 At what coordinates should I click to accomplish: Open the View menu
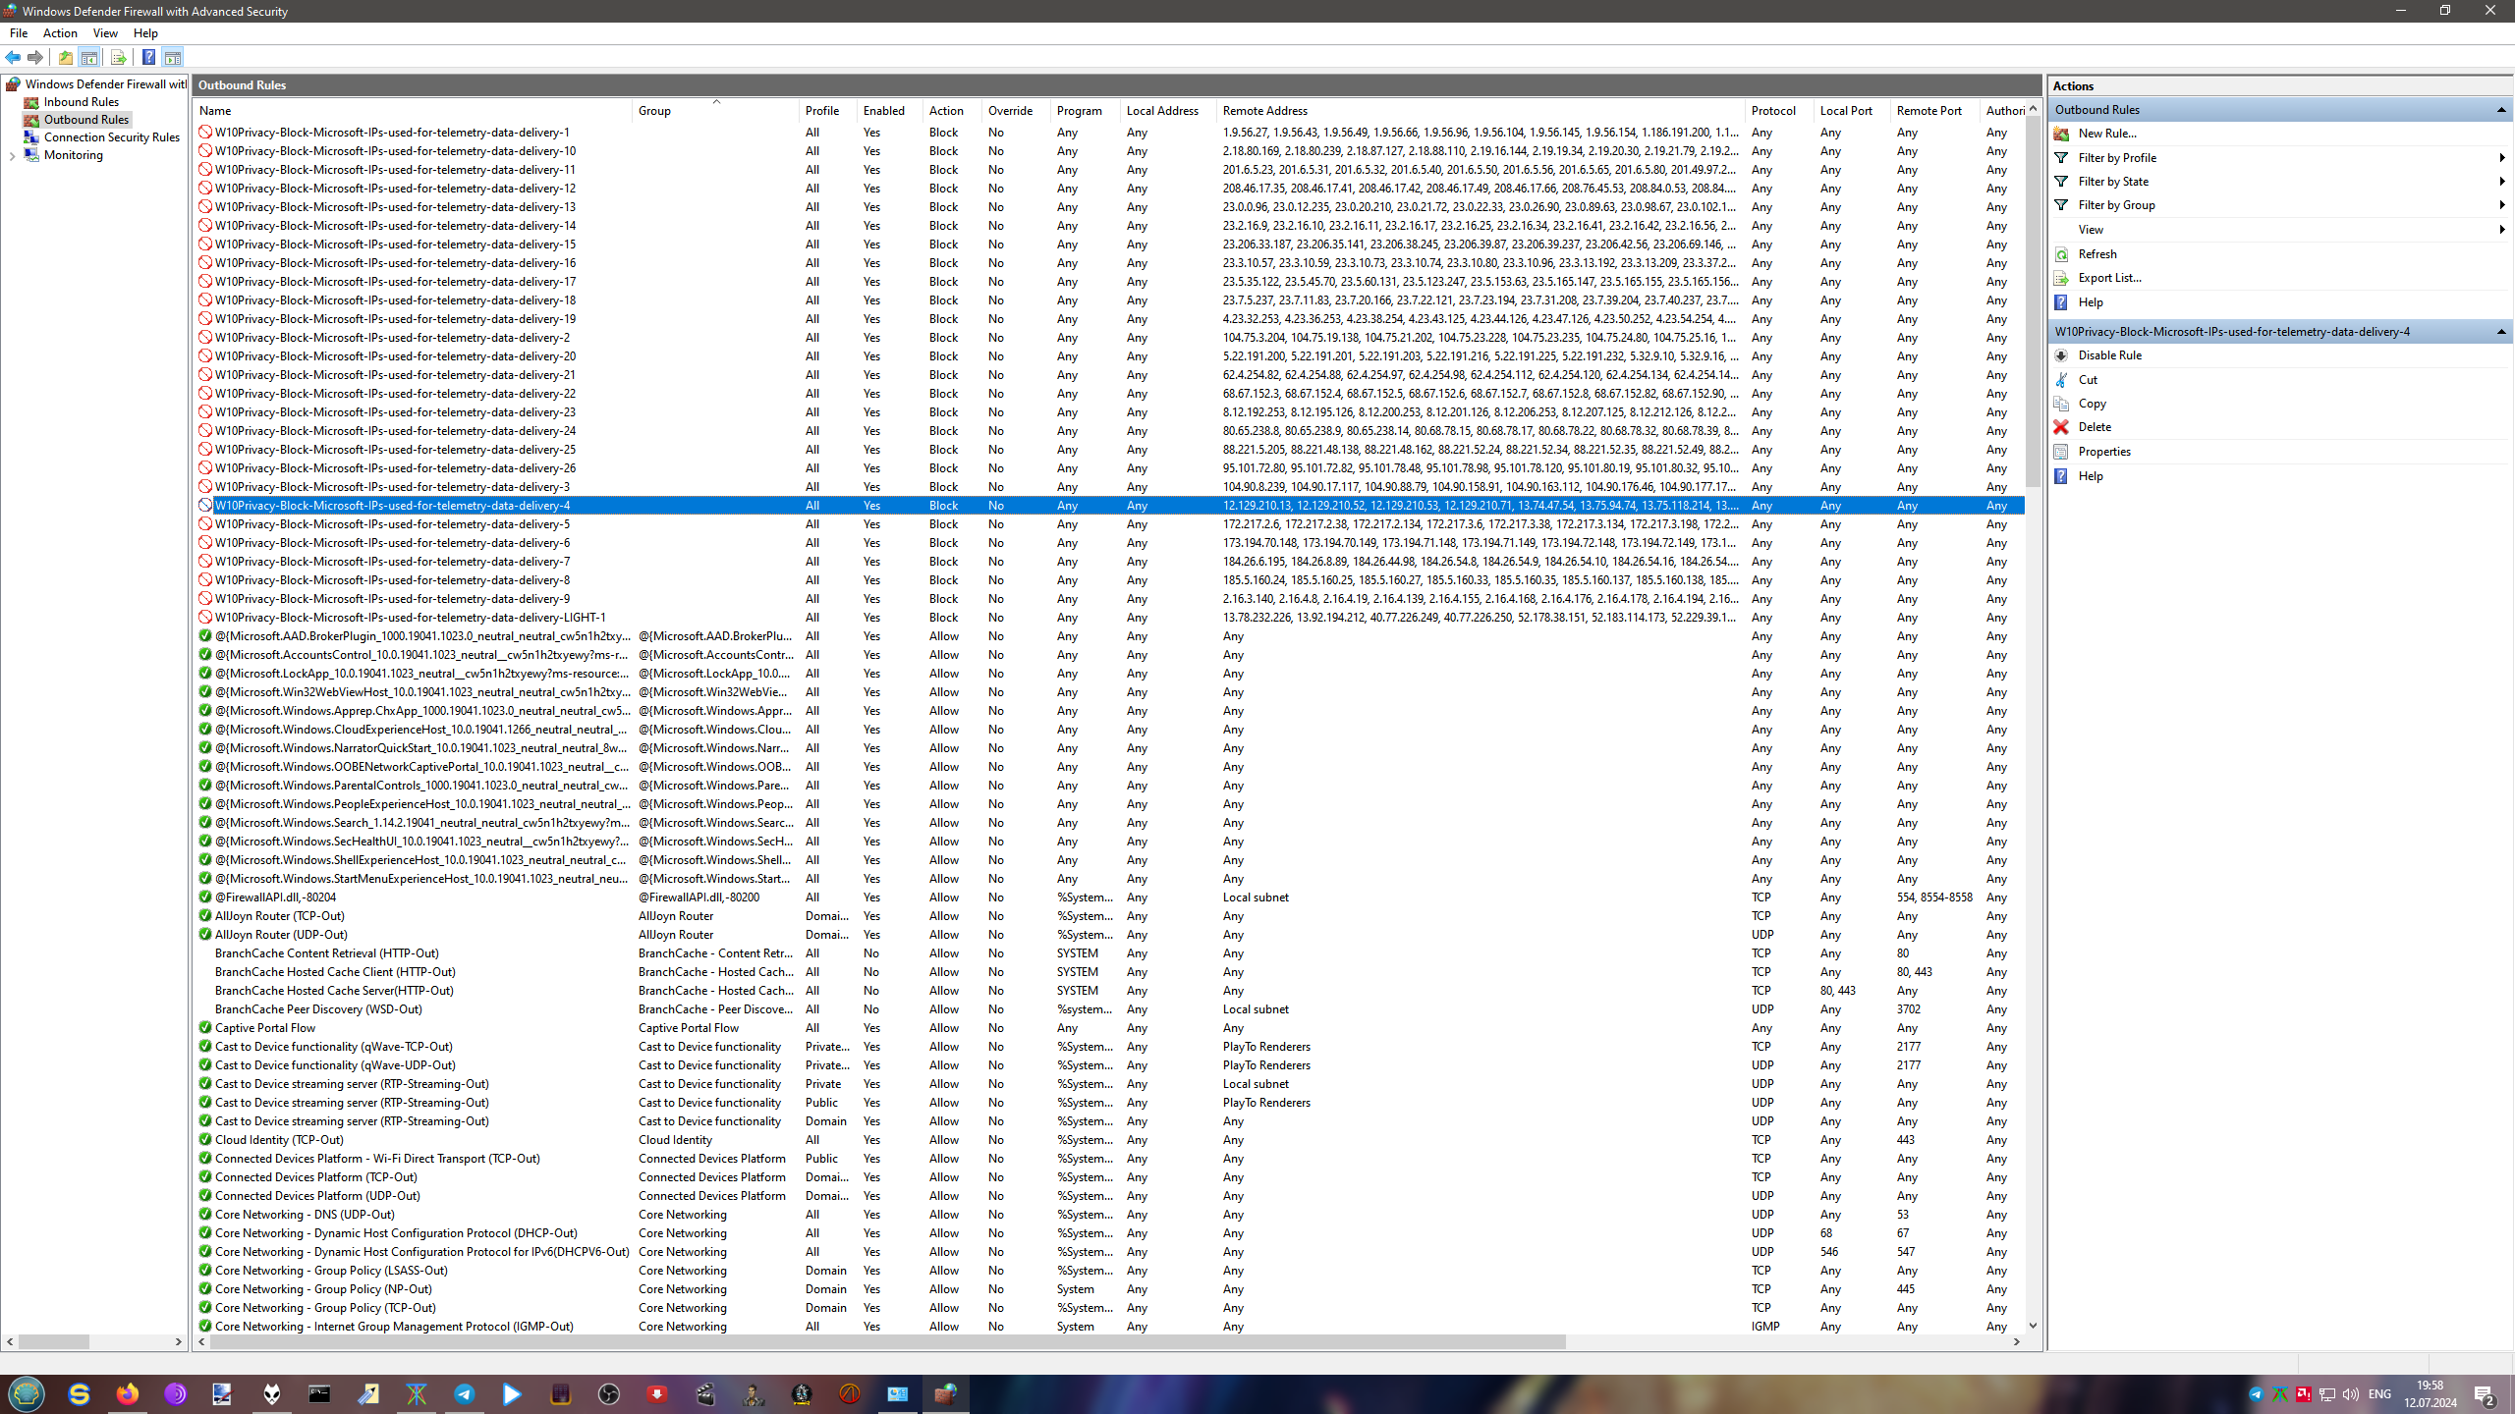click(105, 33)
